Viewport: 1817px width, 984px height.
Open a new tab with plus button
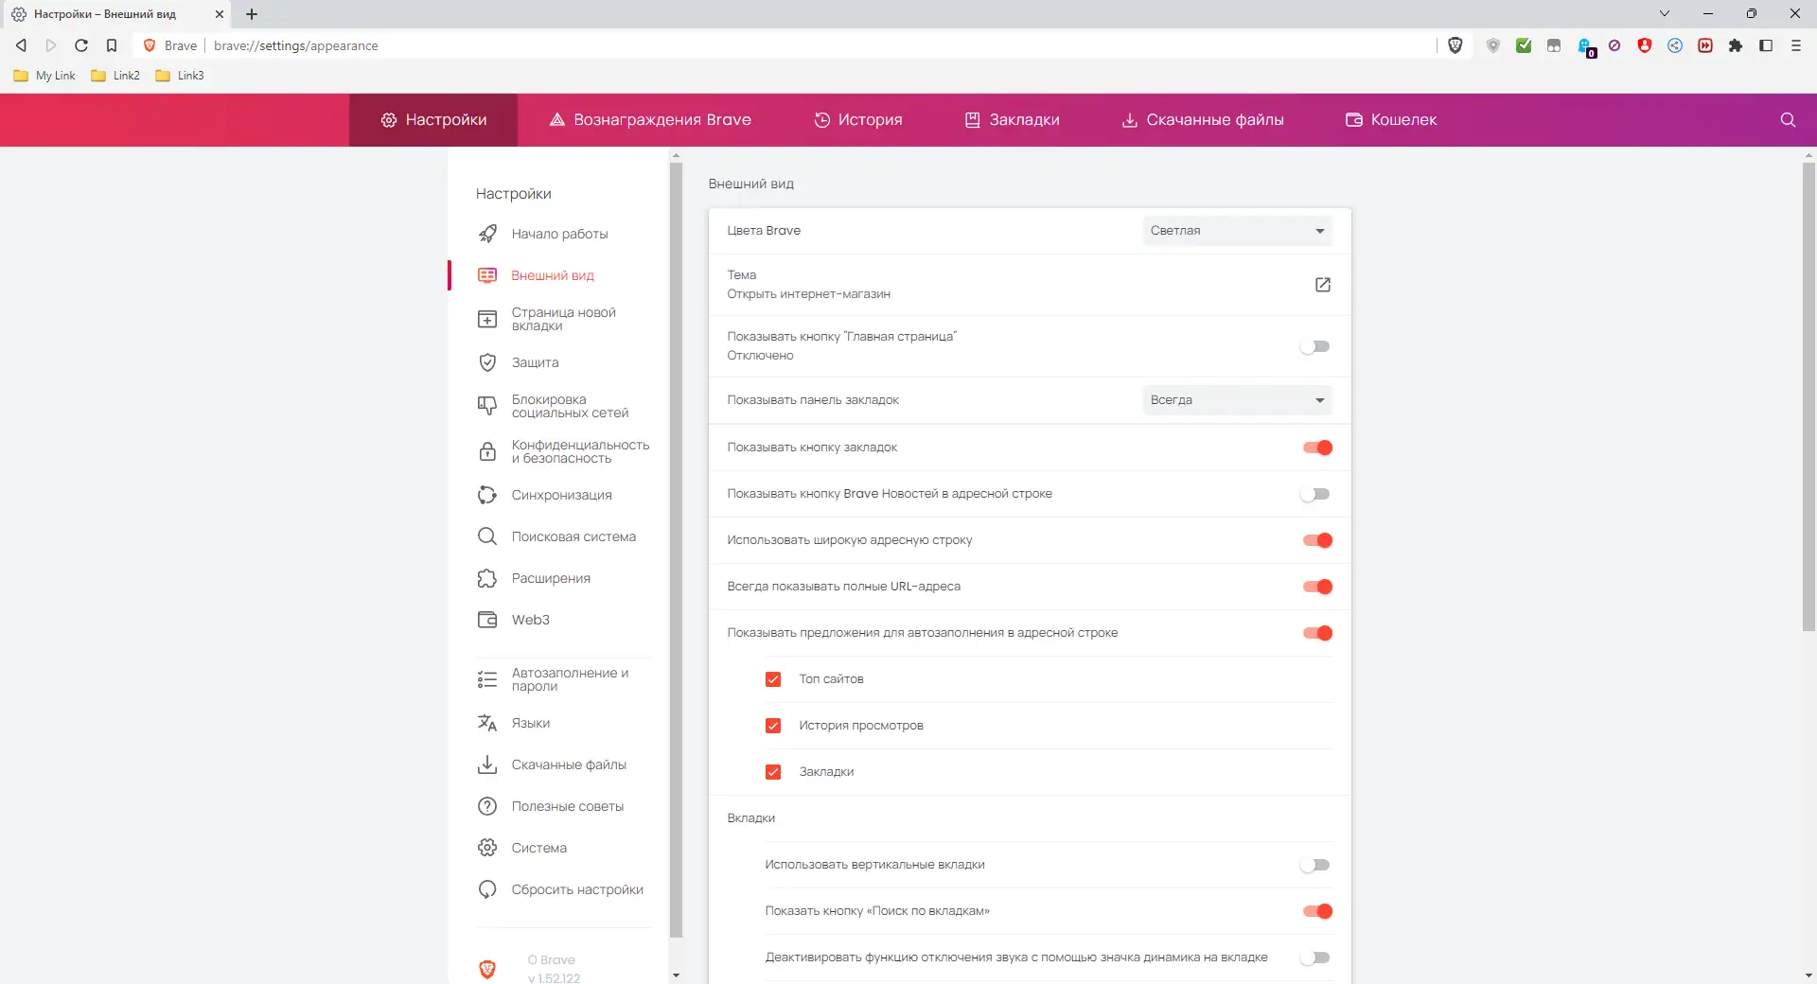click(x=252, y=14)
